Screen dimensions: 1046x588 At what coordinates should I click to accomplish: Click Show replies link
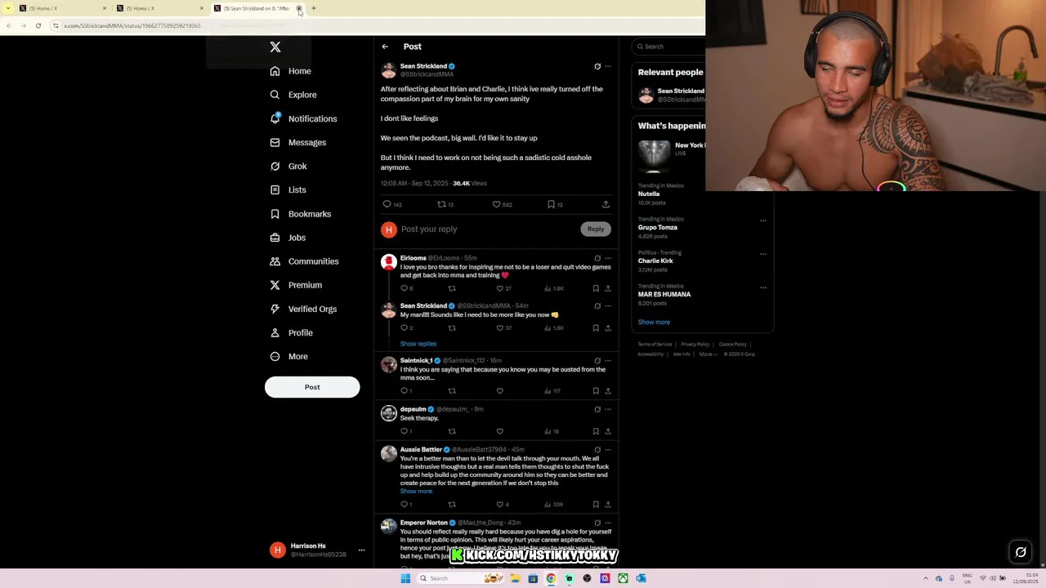tap(418, 344)
